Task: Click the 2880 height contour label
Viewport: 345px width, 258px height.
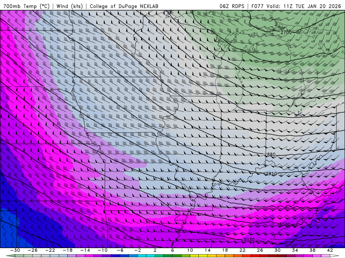Action: [x=270, y=154]
